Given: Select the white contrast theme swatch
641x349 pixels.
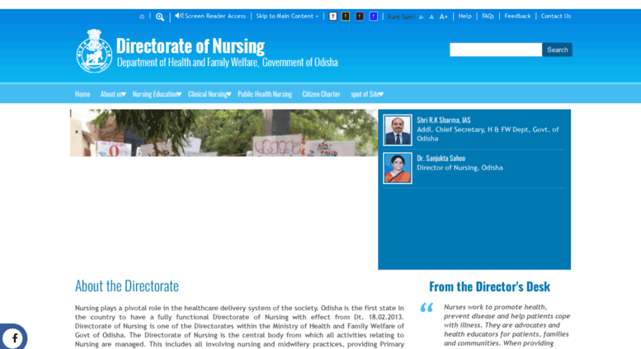Looking at the screenshot, I should (x=333, y=17).
